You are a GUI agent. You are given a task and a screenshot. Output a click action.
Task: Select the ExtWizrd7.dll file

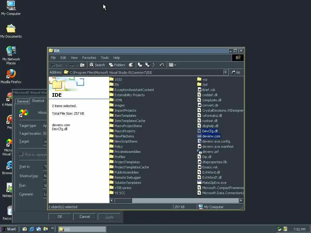click(210, 177)
